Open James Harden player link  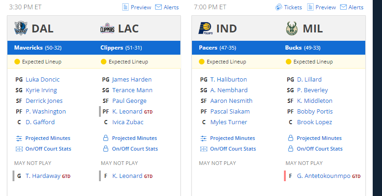click(132, 79)
